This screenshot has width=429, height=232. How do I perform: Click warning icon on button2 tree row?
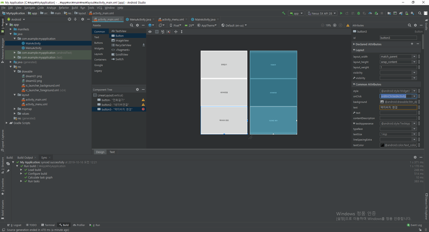143,104
